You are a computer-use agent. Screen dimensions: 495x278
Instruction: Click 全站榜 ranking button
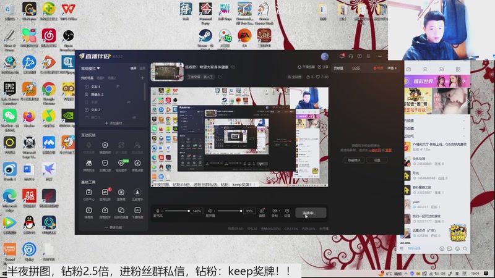point(295,77)
